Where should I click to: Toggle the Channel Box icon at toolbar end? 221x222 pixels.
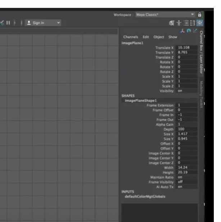(x=199, y=23)
